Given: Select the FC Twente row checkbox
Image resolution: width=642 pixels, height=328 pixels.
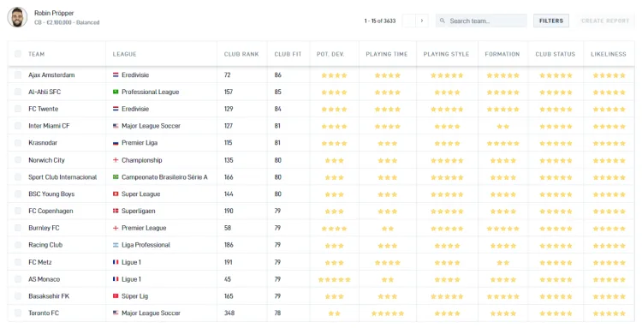Looking at the screenshot, I should (x=18, y=109).
